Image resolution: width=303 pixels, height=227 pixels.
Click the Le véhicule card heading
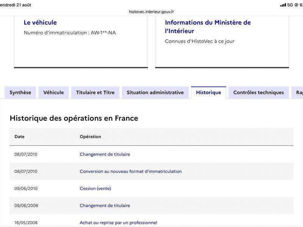coord(40,22)
